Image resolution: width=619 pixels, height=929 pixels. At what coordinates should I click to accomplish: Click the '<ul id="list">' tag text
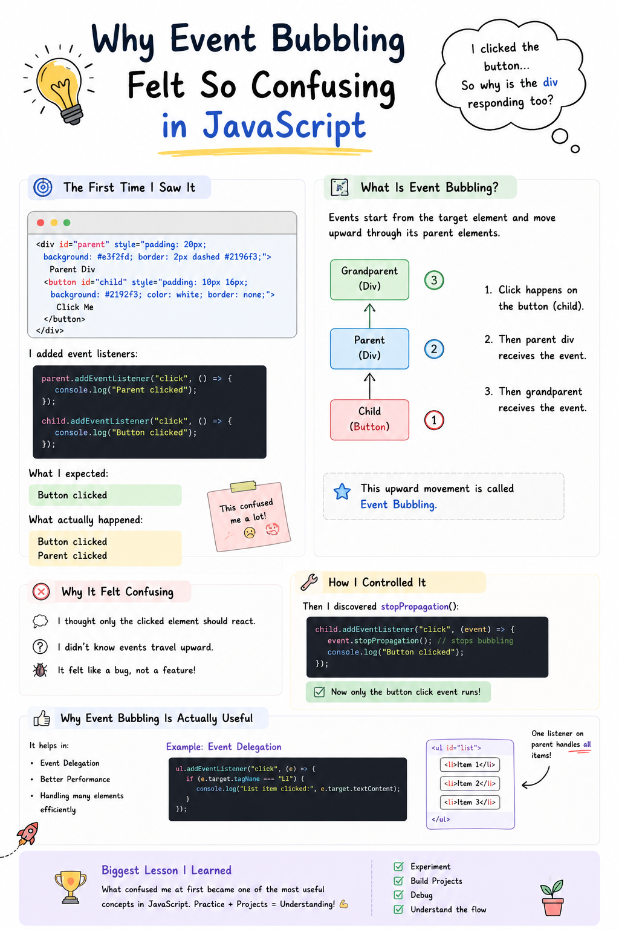[x=456, y=748]
